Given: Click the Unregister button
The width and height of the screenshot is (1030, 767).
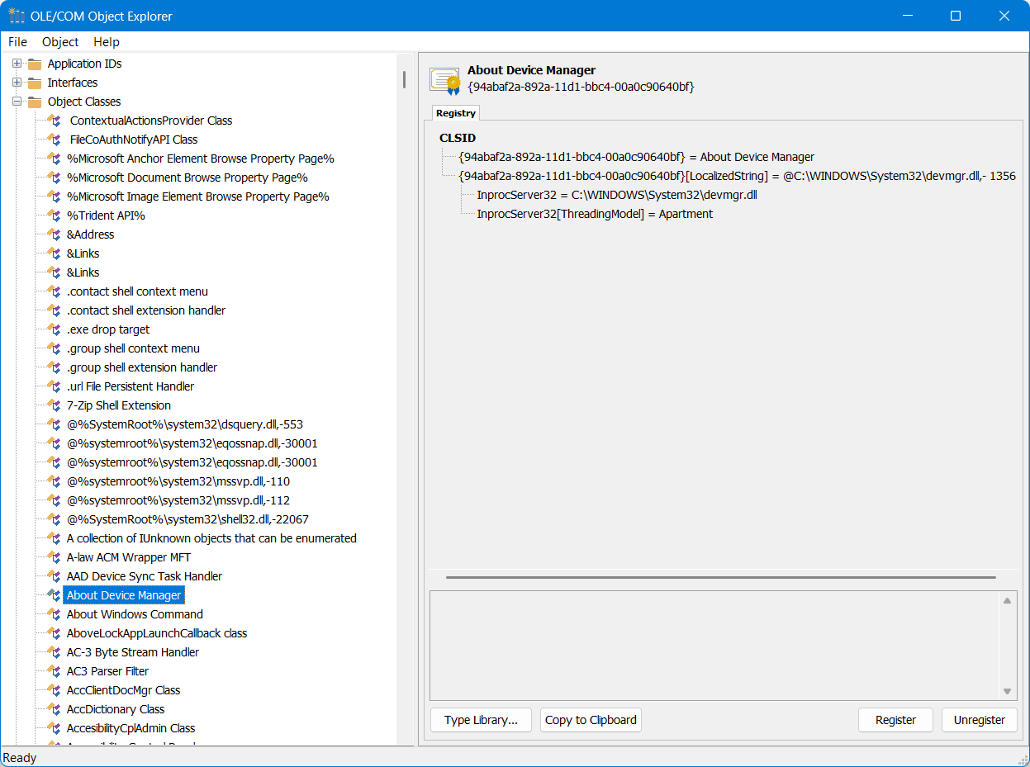Looking at the screenshot, I should pos(980,720).
